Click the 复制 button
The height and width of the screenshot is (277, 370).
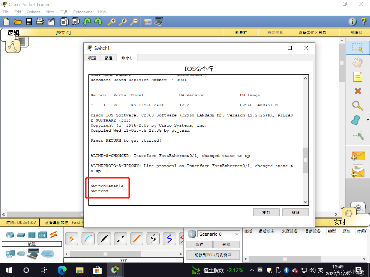266,212
